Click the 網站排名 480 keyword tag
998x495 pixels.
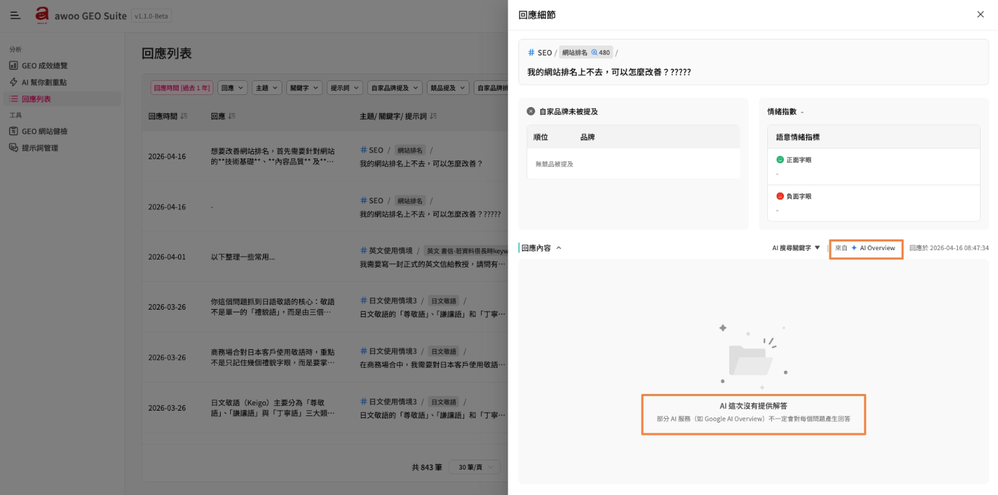[x=586, y=52]
